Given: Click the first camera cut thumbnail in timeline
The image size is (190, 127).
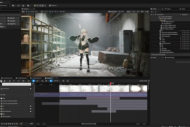Looking at the screenshot, I should 79,89.
